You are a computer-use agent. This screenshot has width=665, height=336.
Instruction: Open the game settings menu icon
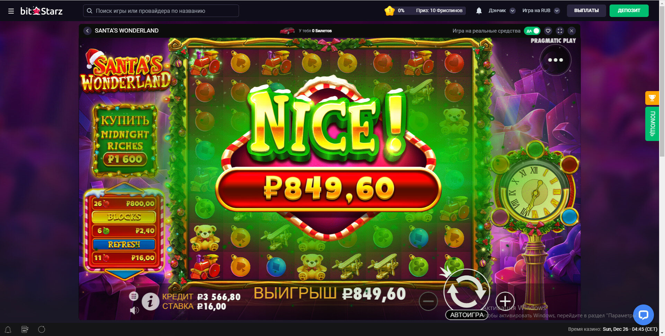[134, 296]
